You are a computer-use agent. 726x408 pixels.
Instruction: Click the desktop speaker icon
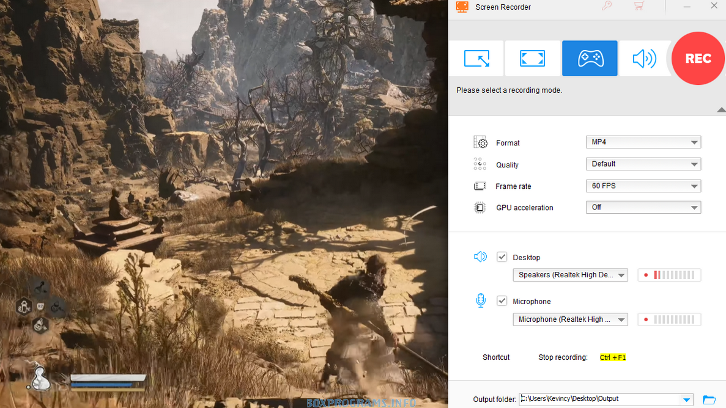[x=481, y=257]
